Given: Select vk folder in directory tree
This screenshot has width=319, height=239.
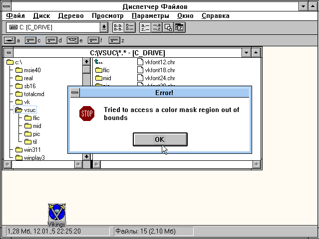Looking at the screenshot, I should pos(22,102).
